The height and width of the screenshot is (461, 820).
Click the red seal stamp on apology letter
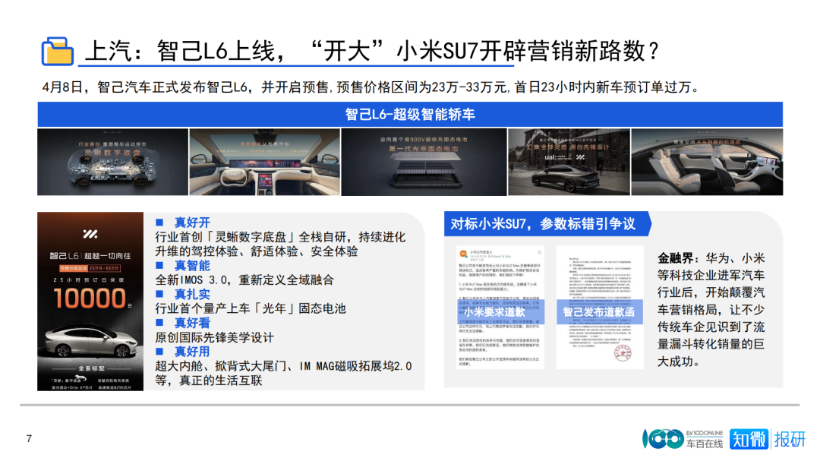click(x=623, y=352)
